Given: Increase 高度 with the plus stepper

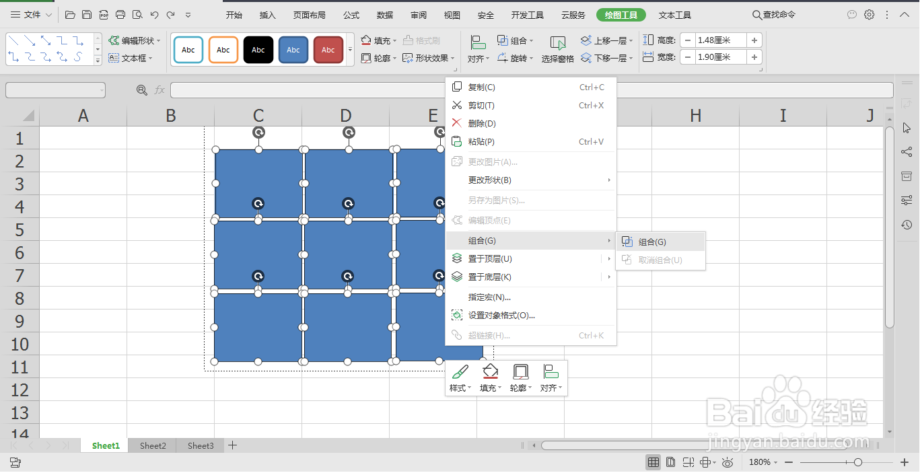Looking at the screenshot, I should (x=754, y=39).
